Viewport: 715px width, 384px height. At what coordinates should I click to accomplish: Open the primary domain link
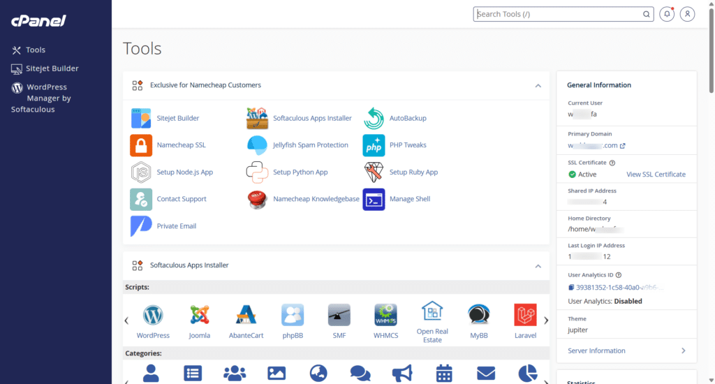point(596,145)
